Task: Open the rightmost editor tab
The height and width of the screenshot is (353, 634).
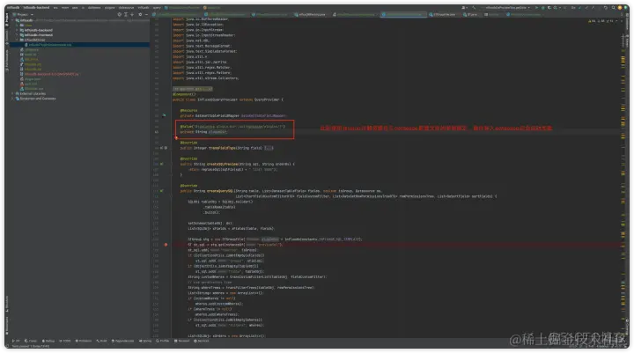Action: [x=525, y=15]
